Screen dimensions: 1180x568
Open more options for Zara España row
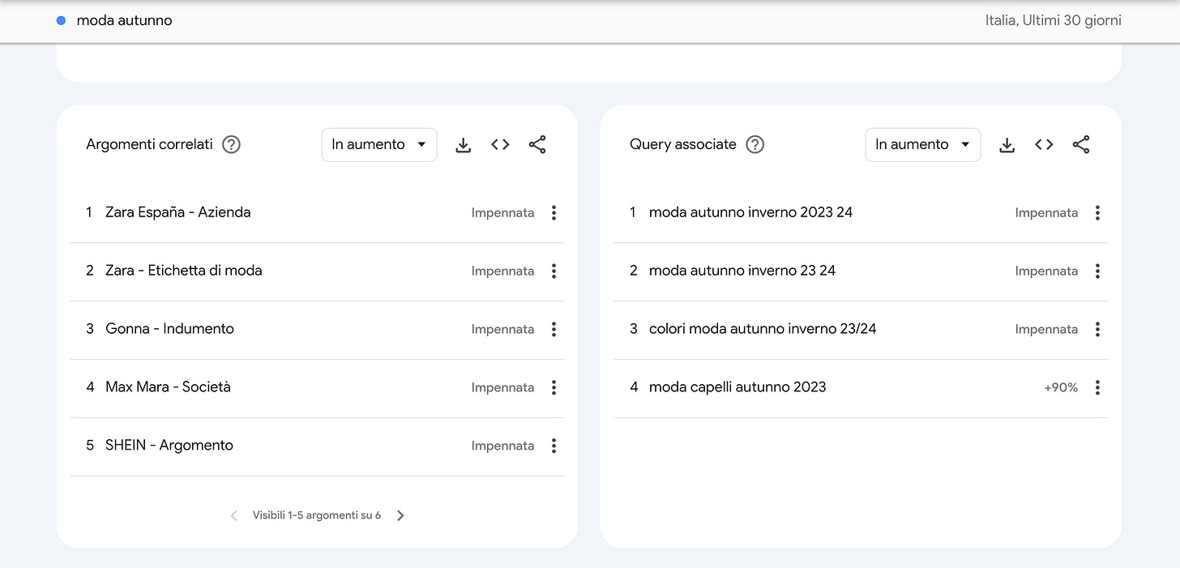[554, 213]
